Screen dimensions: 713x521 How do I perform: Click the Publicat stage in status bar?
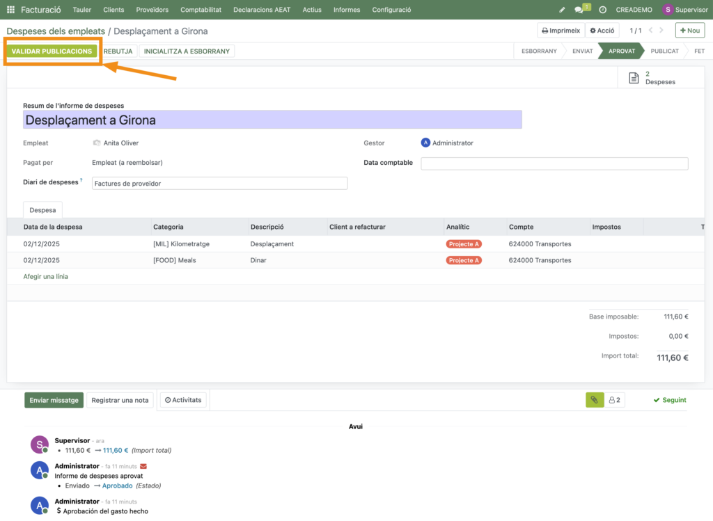pyautogui.click(x=665, y=51)
